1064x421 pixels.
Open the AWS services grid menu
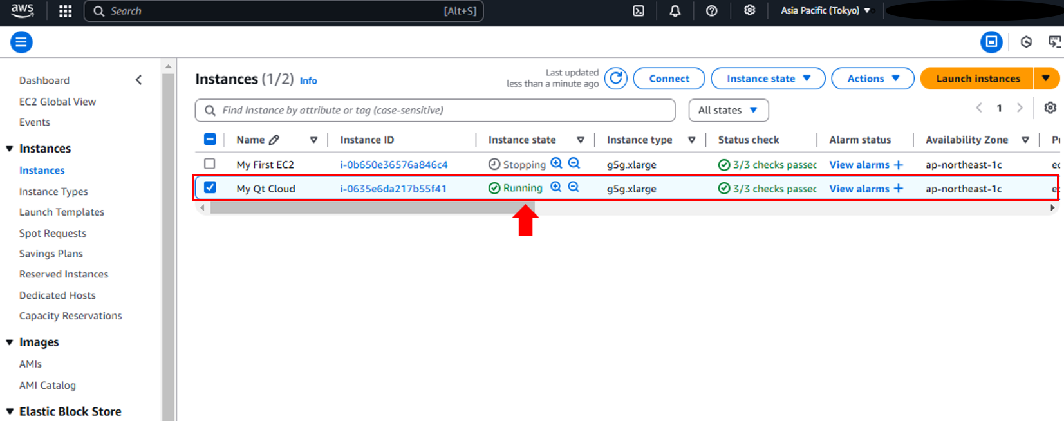65,11
